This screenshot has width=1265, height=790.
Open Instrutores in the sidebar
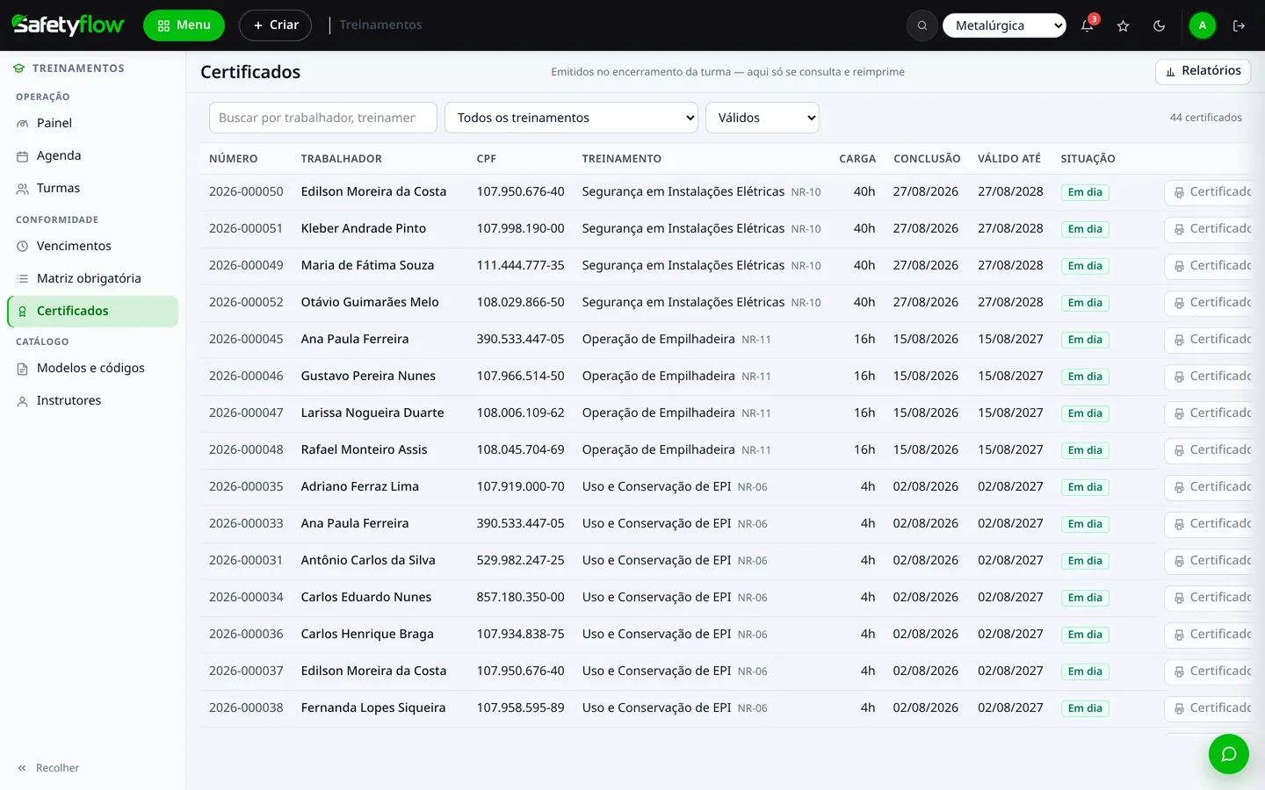(92, 400)
